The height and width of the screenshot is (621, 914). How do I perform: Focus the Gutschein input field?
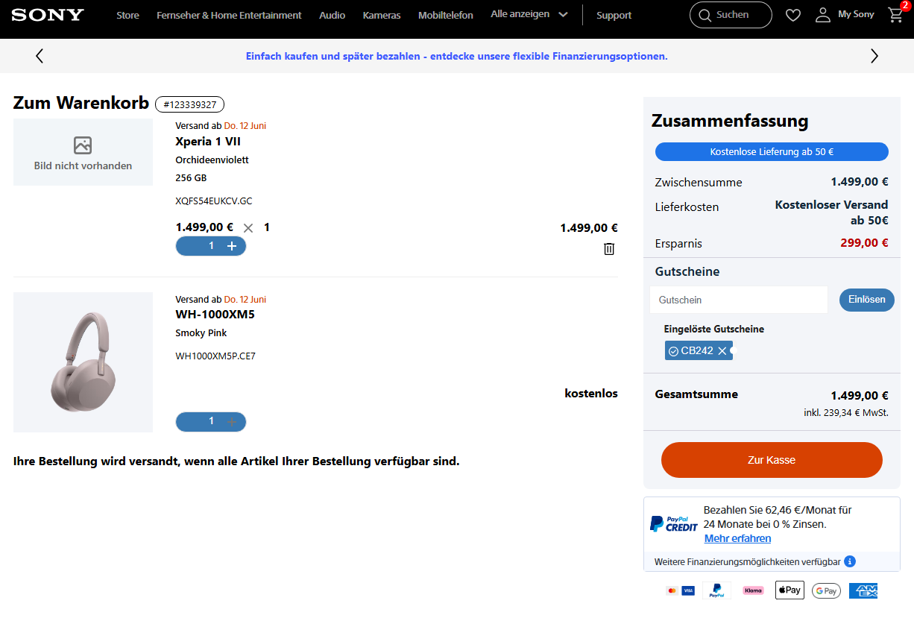[x=739, y=300]
